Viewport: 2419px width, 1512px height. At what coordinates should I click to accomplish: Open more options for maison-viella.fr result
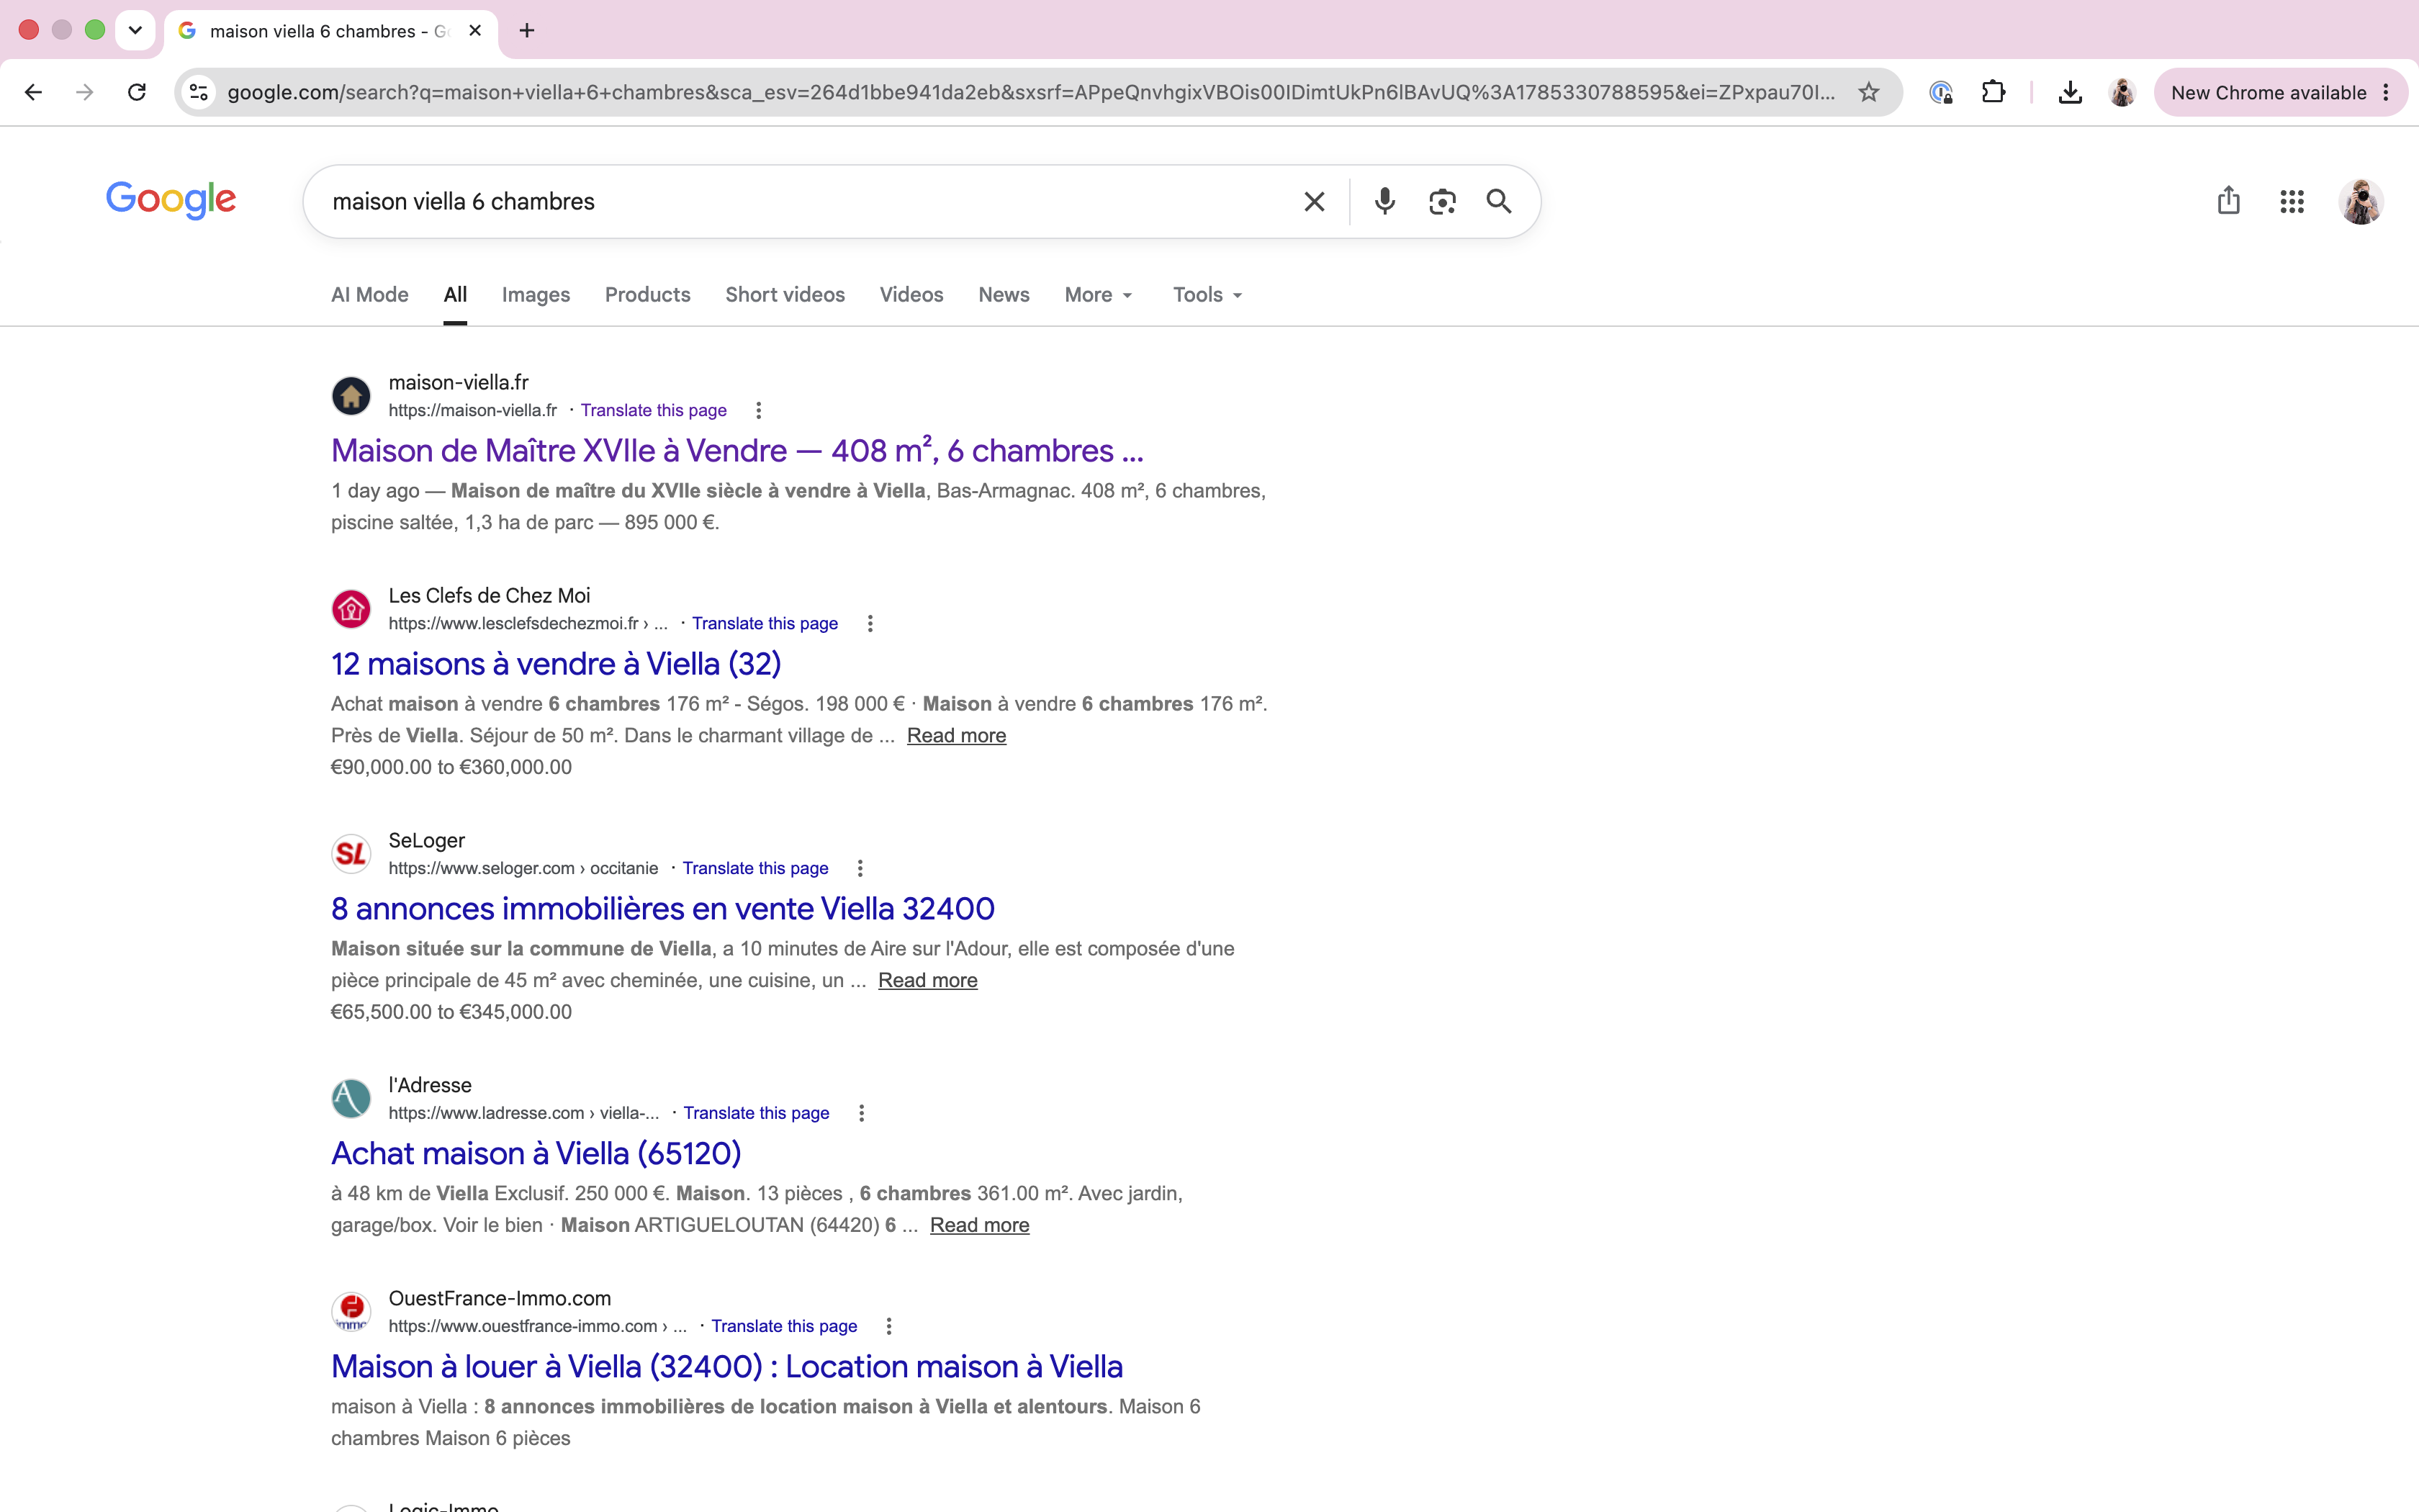tap(759, 410)
